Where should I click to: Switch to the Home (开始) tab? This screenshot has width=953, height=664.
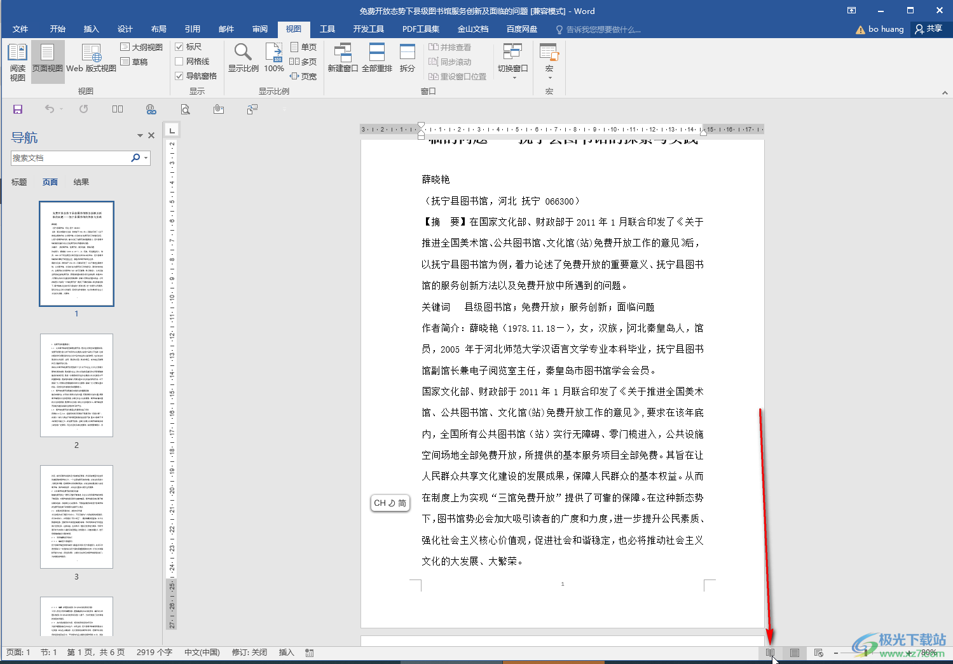click(58, 29)
